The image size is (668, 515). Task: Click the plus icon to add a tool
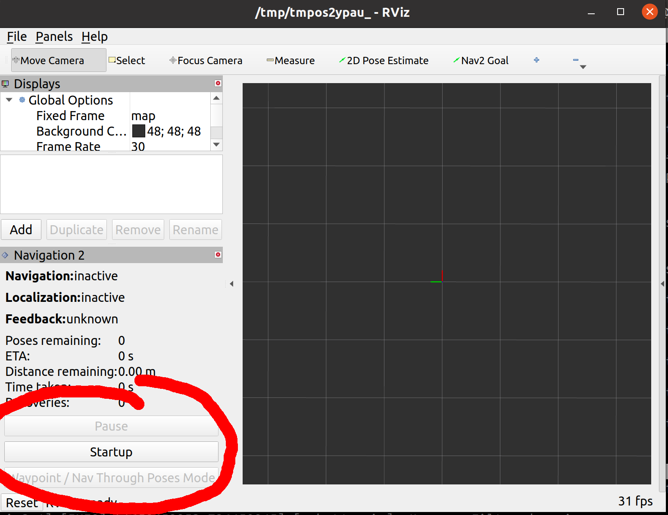[537, 60]
